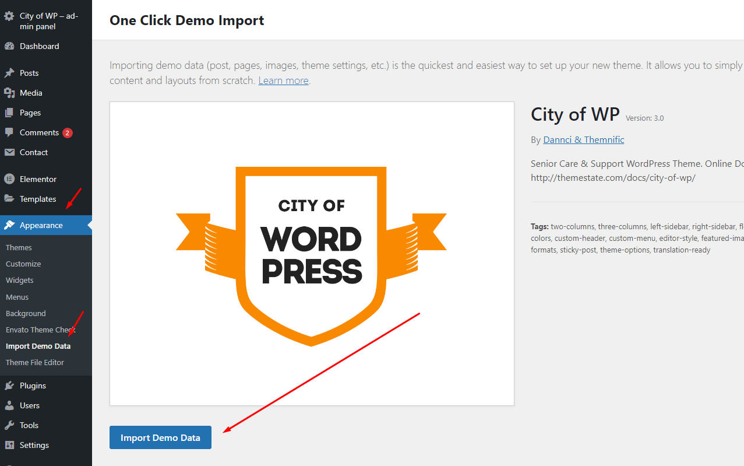The image size is (744, 466).
Task: Click the City of WP theme name
Action: click(x=575, y=114)
